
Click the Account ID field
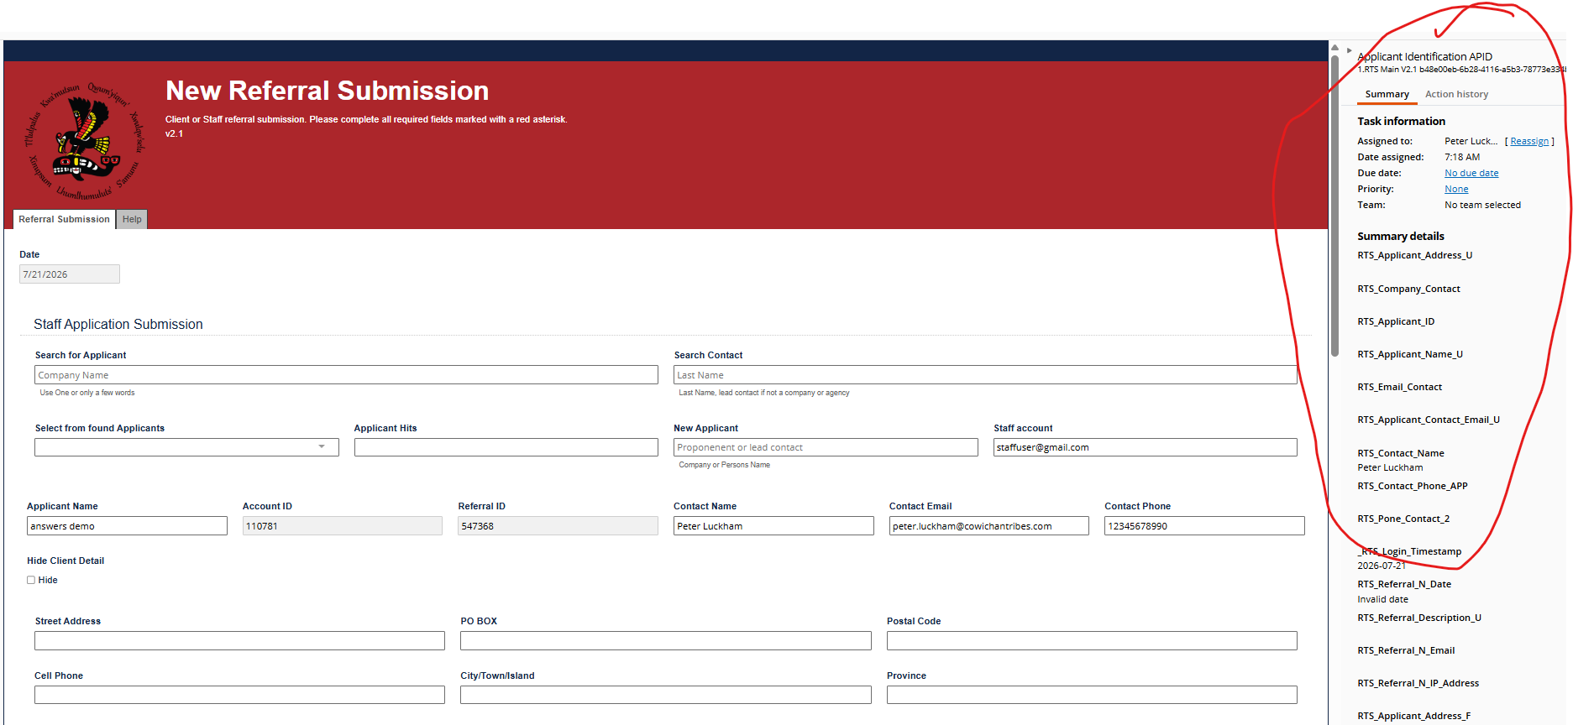[343, 526]
